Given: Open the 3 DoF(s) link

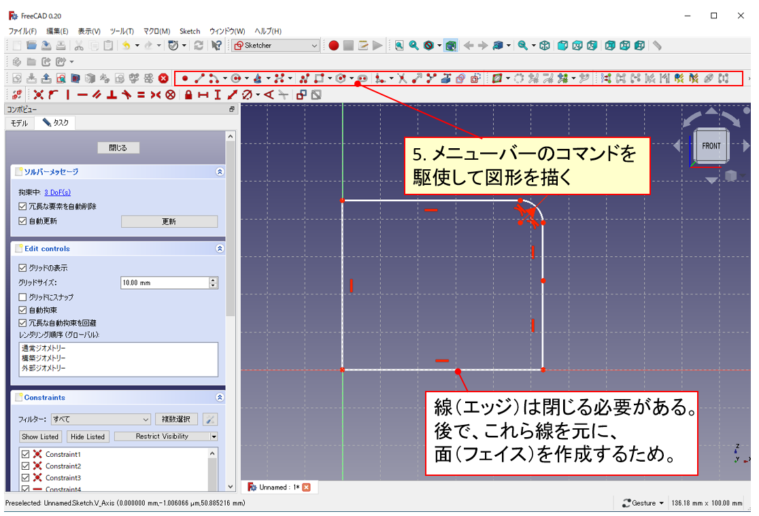Looking at the screenshot, I should pyautogui.click(x=57, y=192).
